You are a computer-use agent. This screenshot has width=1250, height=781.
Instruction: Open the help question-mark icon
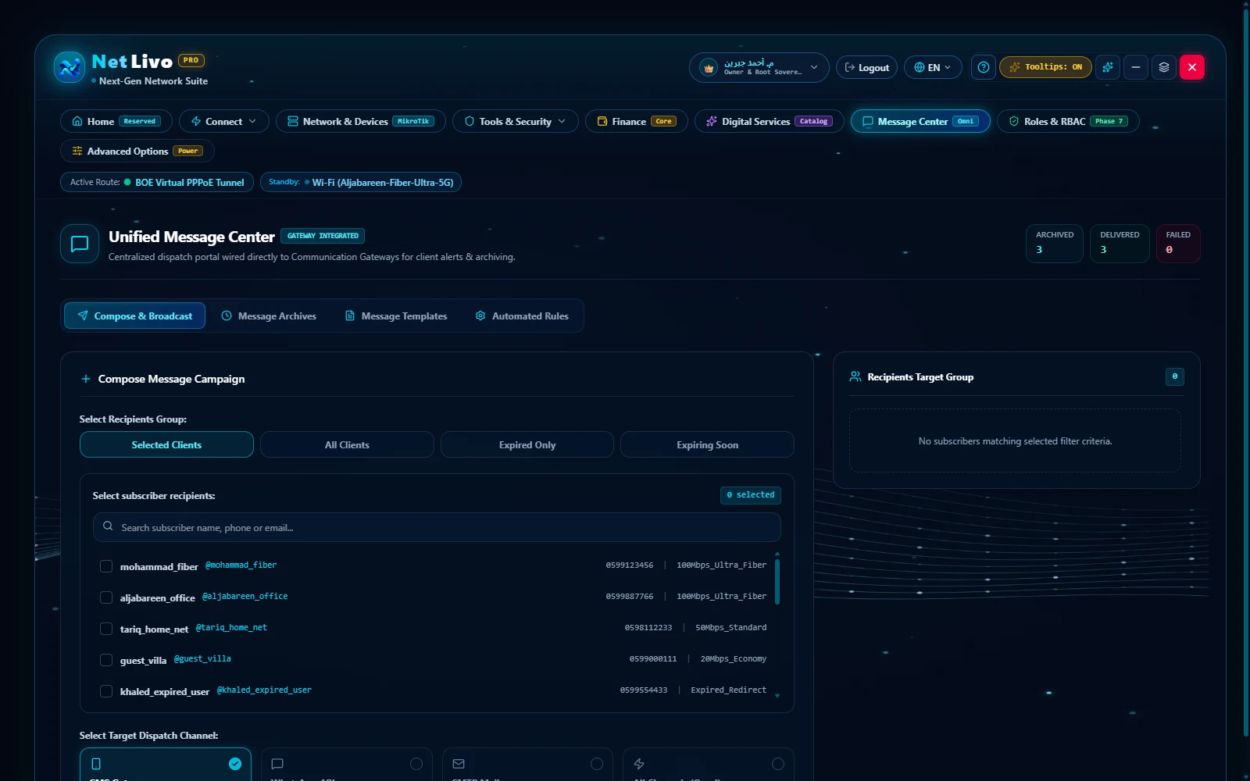[984, 67]
